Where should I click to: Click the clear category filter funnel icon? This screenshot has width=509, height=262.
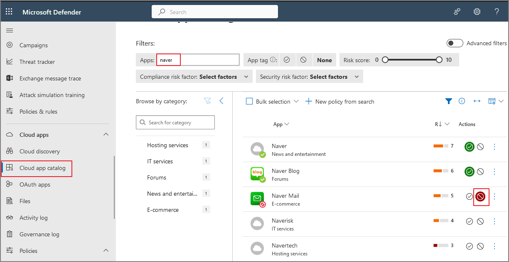click(x=208, y=101)
